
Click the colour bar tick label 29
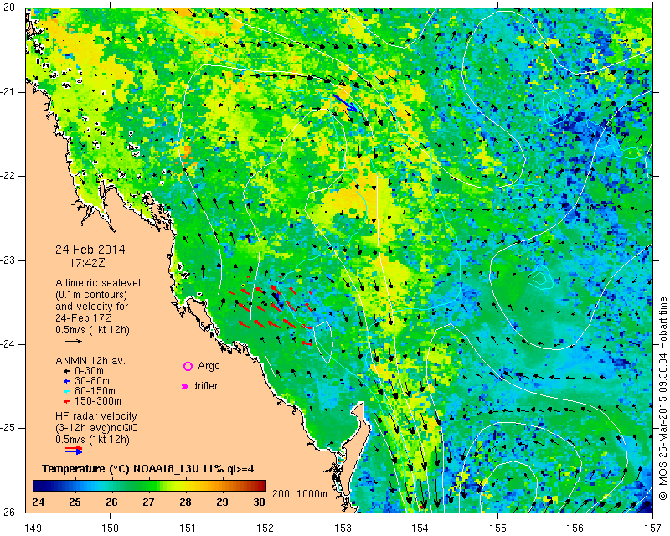tap(222, 502)
